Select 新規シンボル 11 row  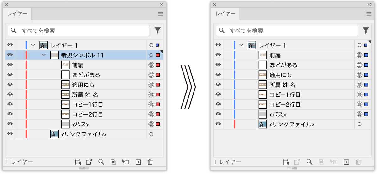click(84, 55)
